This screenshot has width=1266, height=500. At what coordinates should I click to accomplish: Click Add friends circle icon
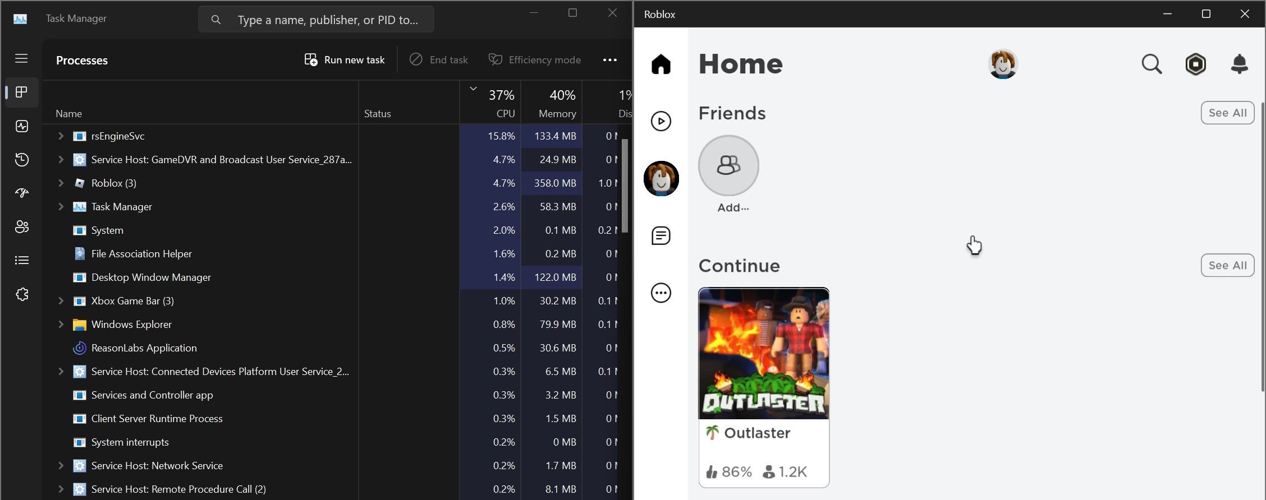pyautogui.click(x=728, y=165)
